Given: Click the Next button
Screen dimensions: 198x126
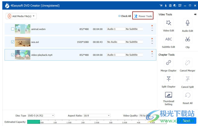Looking at the screenshot, I should 187,120.
